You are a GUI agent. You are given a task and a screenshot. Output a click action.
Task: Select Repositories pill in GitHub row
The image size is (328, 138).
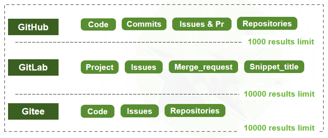[267, 23]
